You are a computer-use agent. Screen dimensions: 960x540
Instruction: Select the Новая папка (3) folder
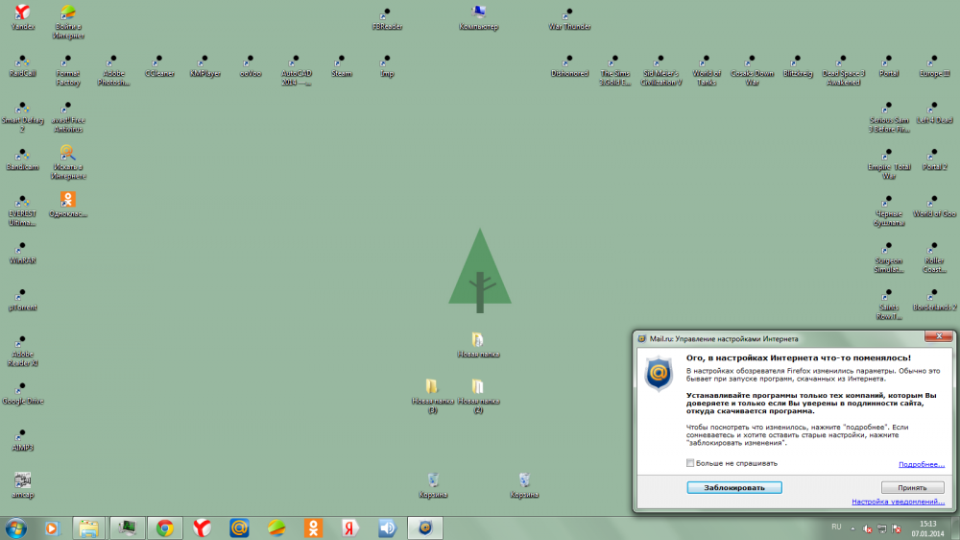432,396
